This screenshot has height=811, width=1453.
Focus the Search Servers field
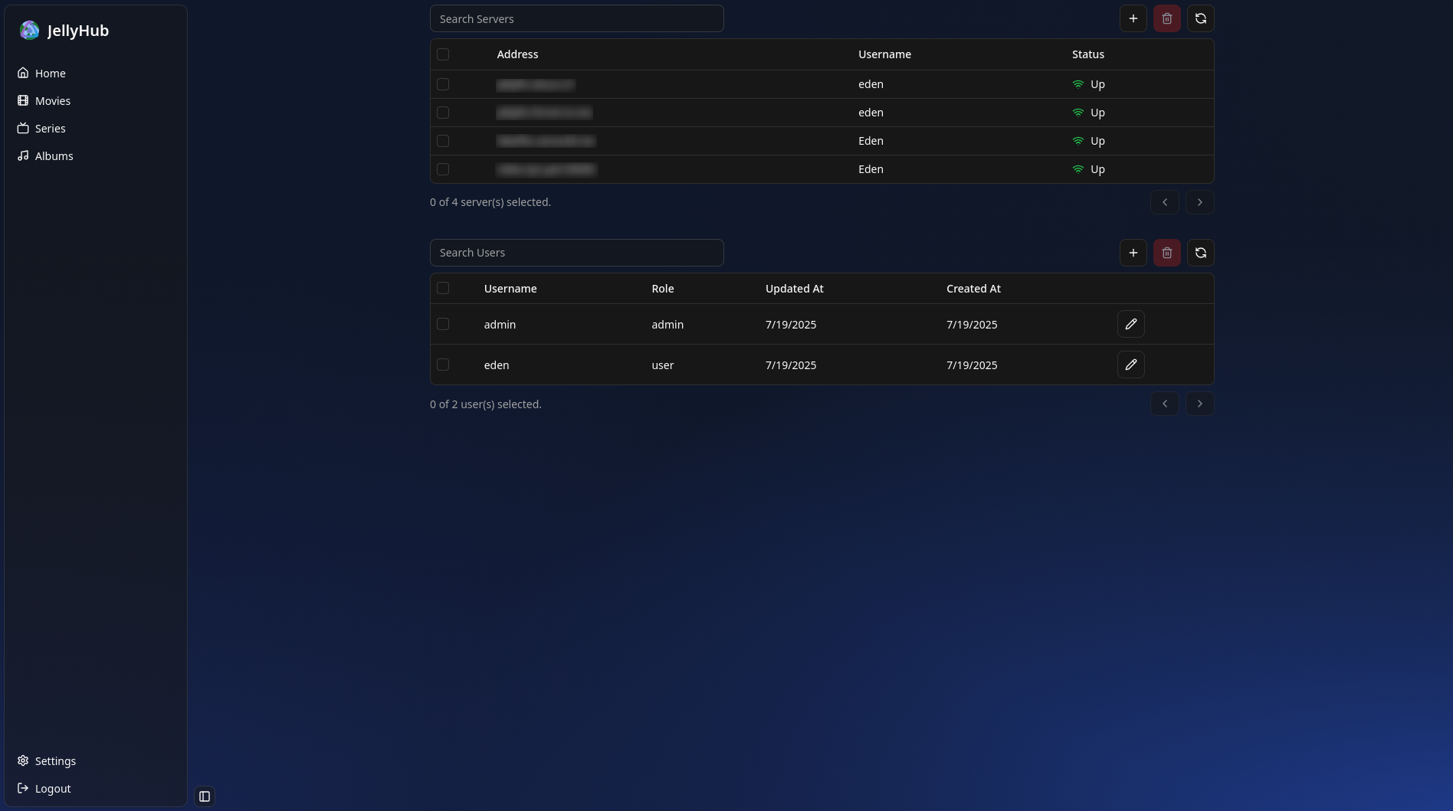(577, 18)
